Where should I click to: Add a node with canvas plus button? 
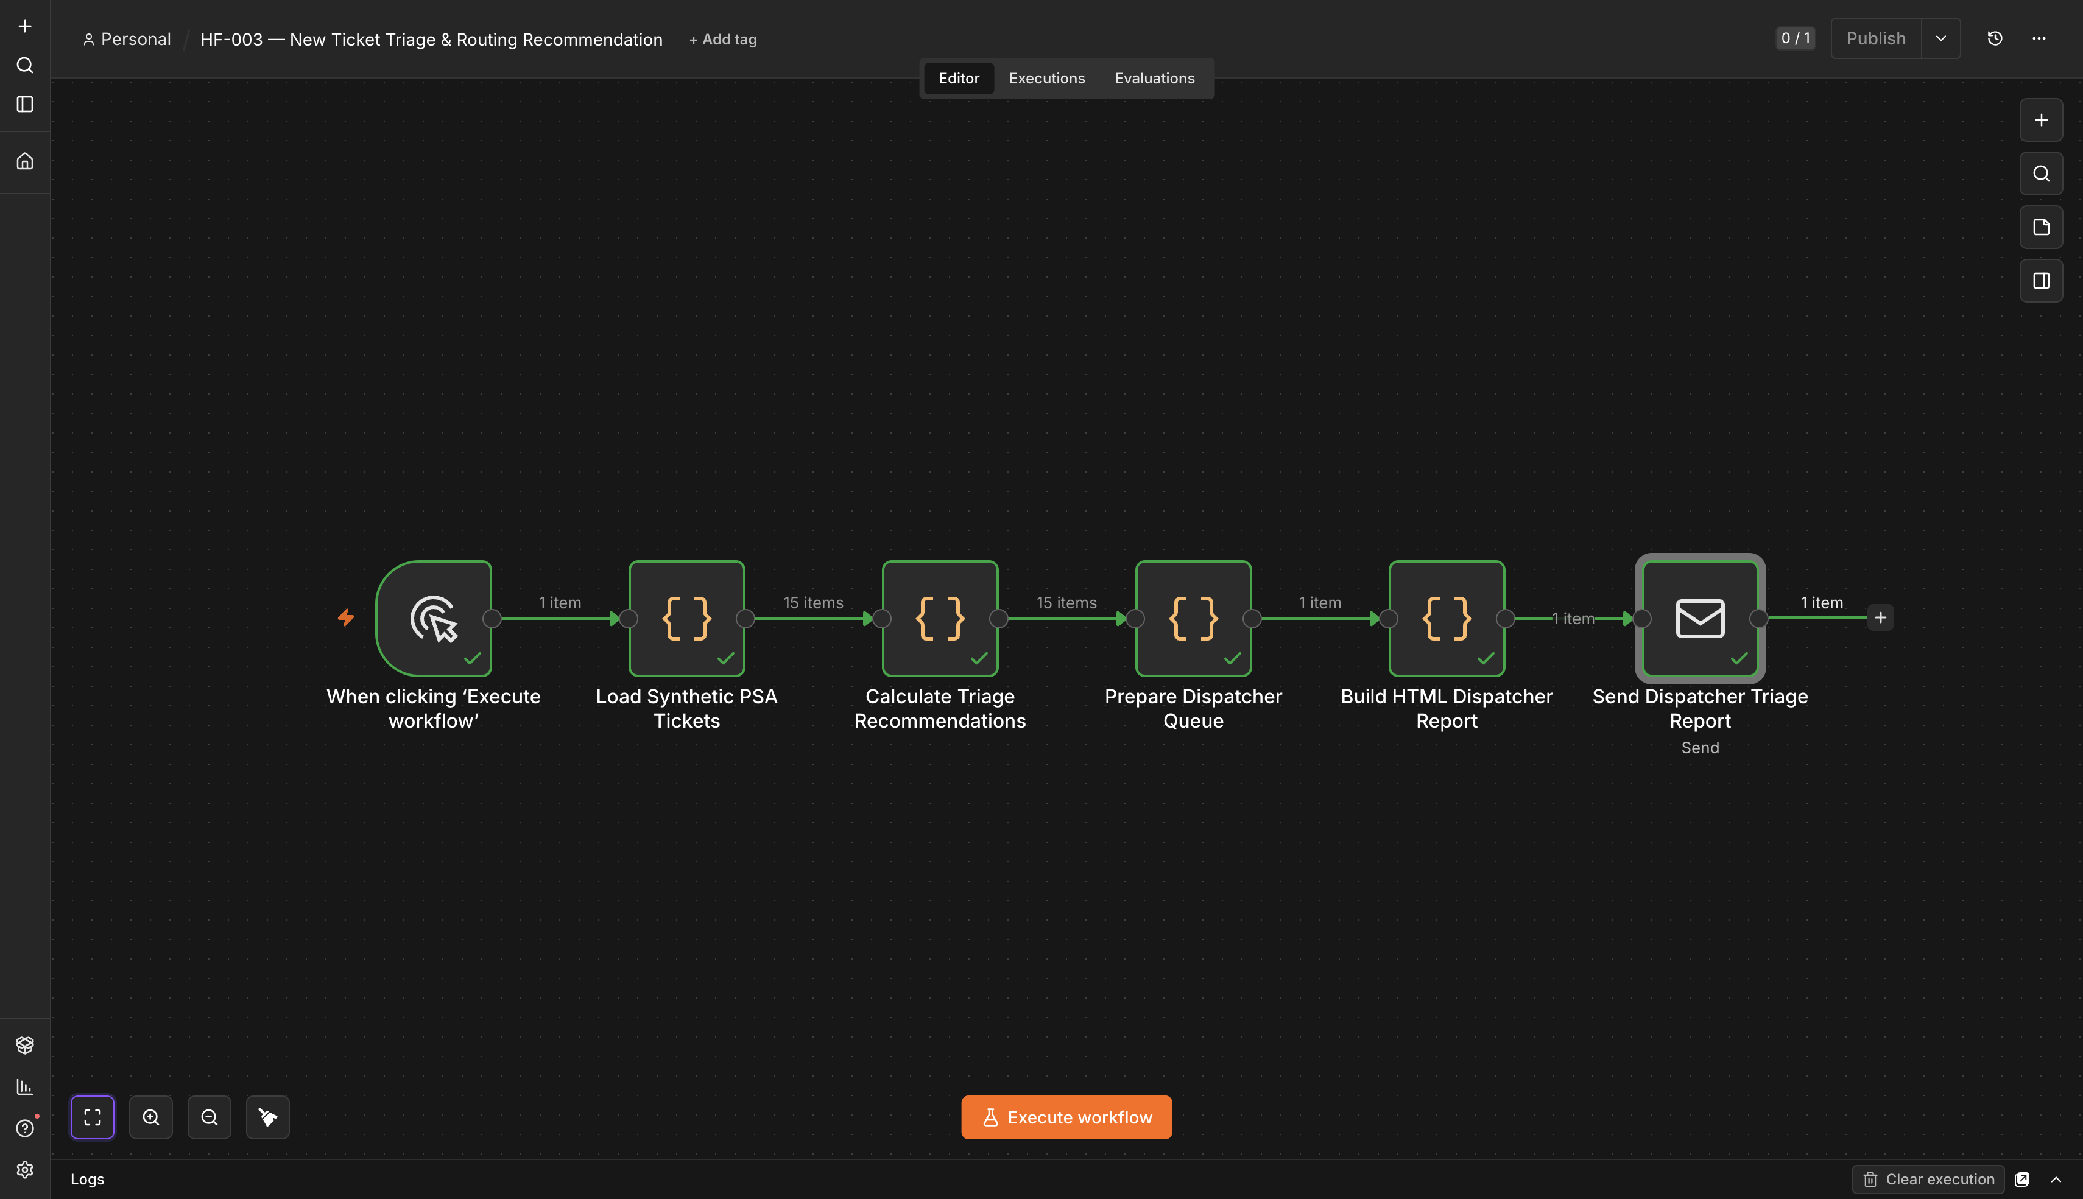click(2041, 120)
